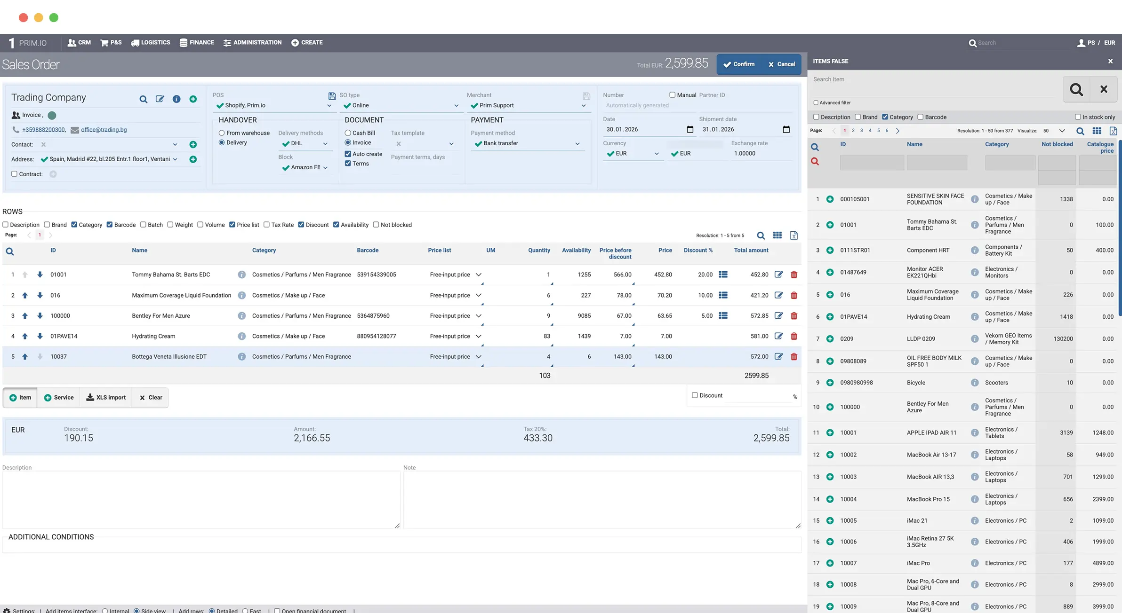The width and height of the screenshot is (1122, 613).
Task: Open discount details for Tommy Bahama row
Action: point(723,275)
